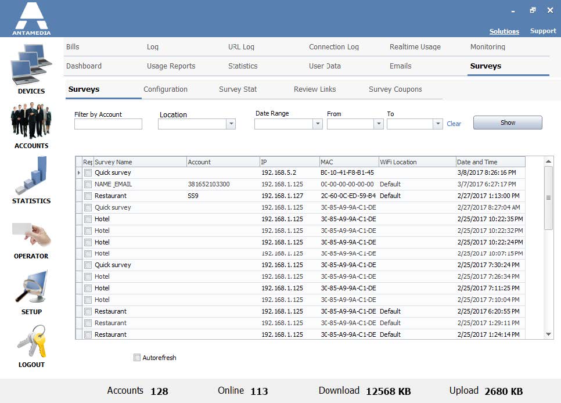Check the box for Hotel 7:10:04 PM row
The image size is (561, 403).
pos(88,300)
